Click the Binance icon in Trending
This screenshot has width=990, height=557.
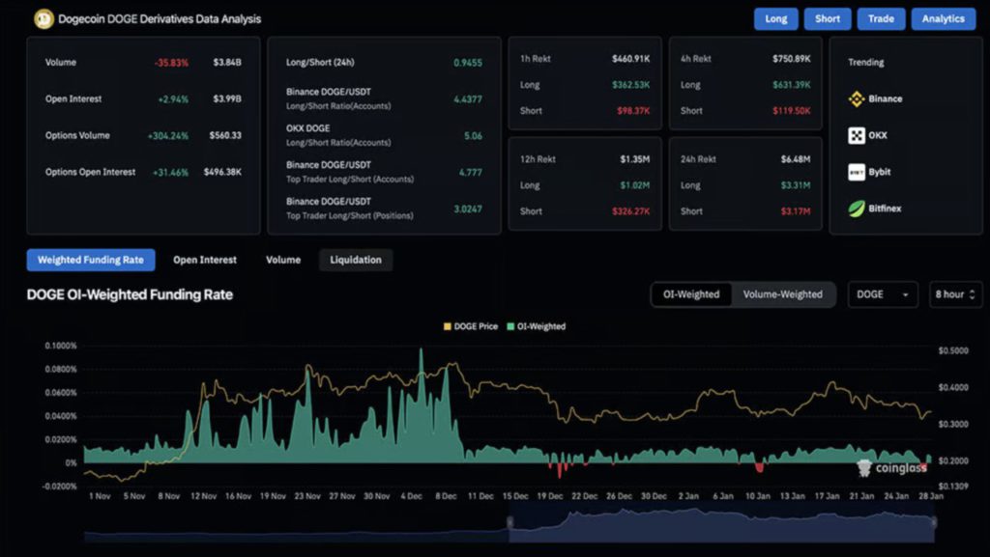[x=857, y=98]
